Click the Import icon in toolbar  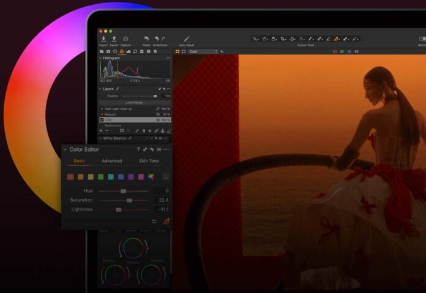(103, 39)
